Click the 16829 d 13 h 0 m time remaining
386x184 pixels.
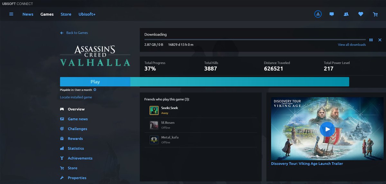click(x=181, y=45)
